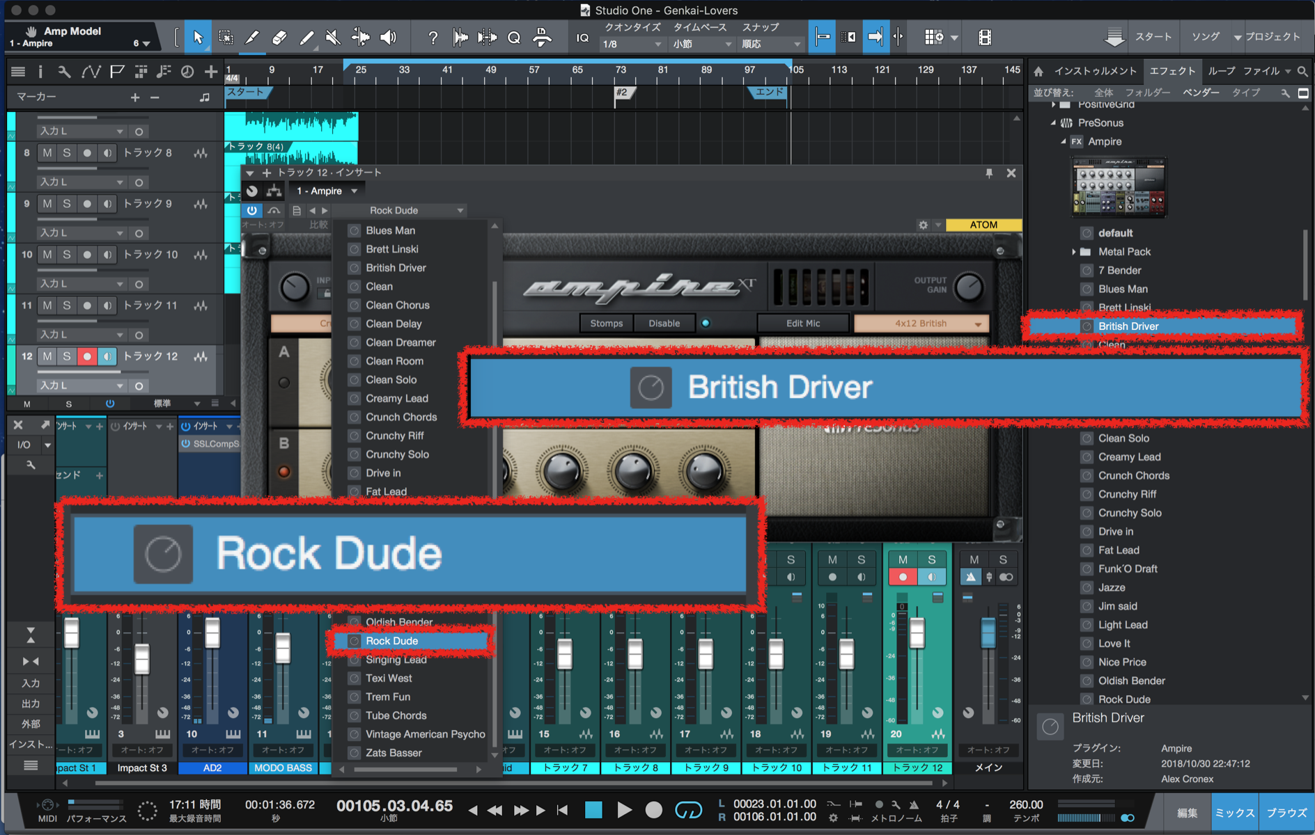The height and width of the screenshot is (835, 1315).
Task: Solo track 9 in track list
Action: [67, 203]
